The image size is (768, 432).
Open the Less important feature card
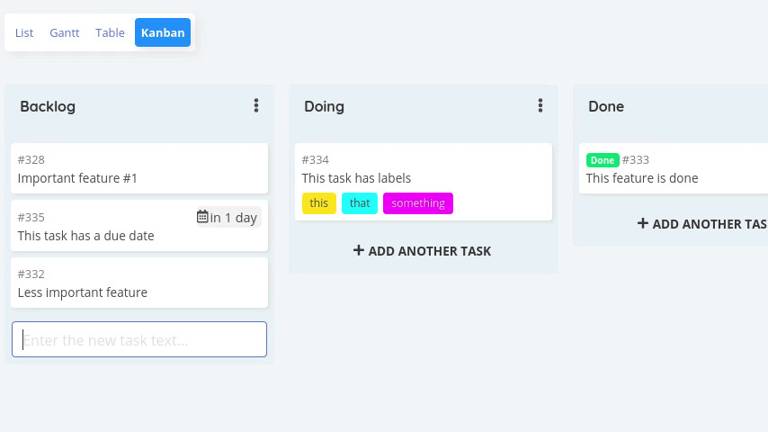click(139, 283)
